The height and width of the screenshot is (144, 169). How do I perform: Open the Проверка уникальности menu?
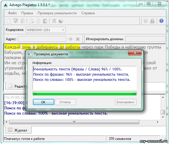[x=57, y=13]
